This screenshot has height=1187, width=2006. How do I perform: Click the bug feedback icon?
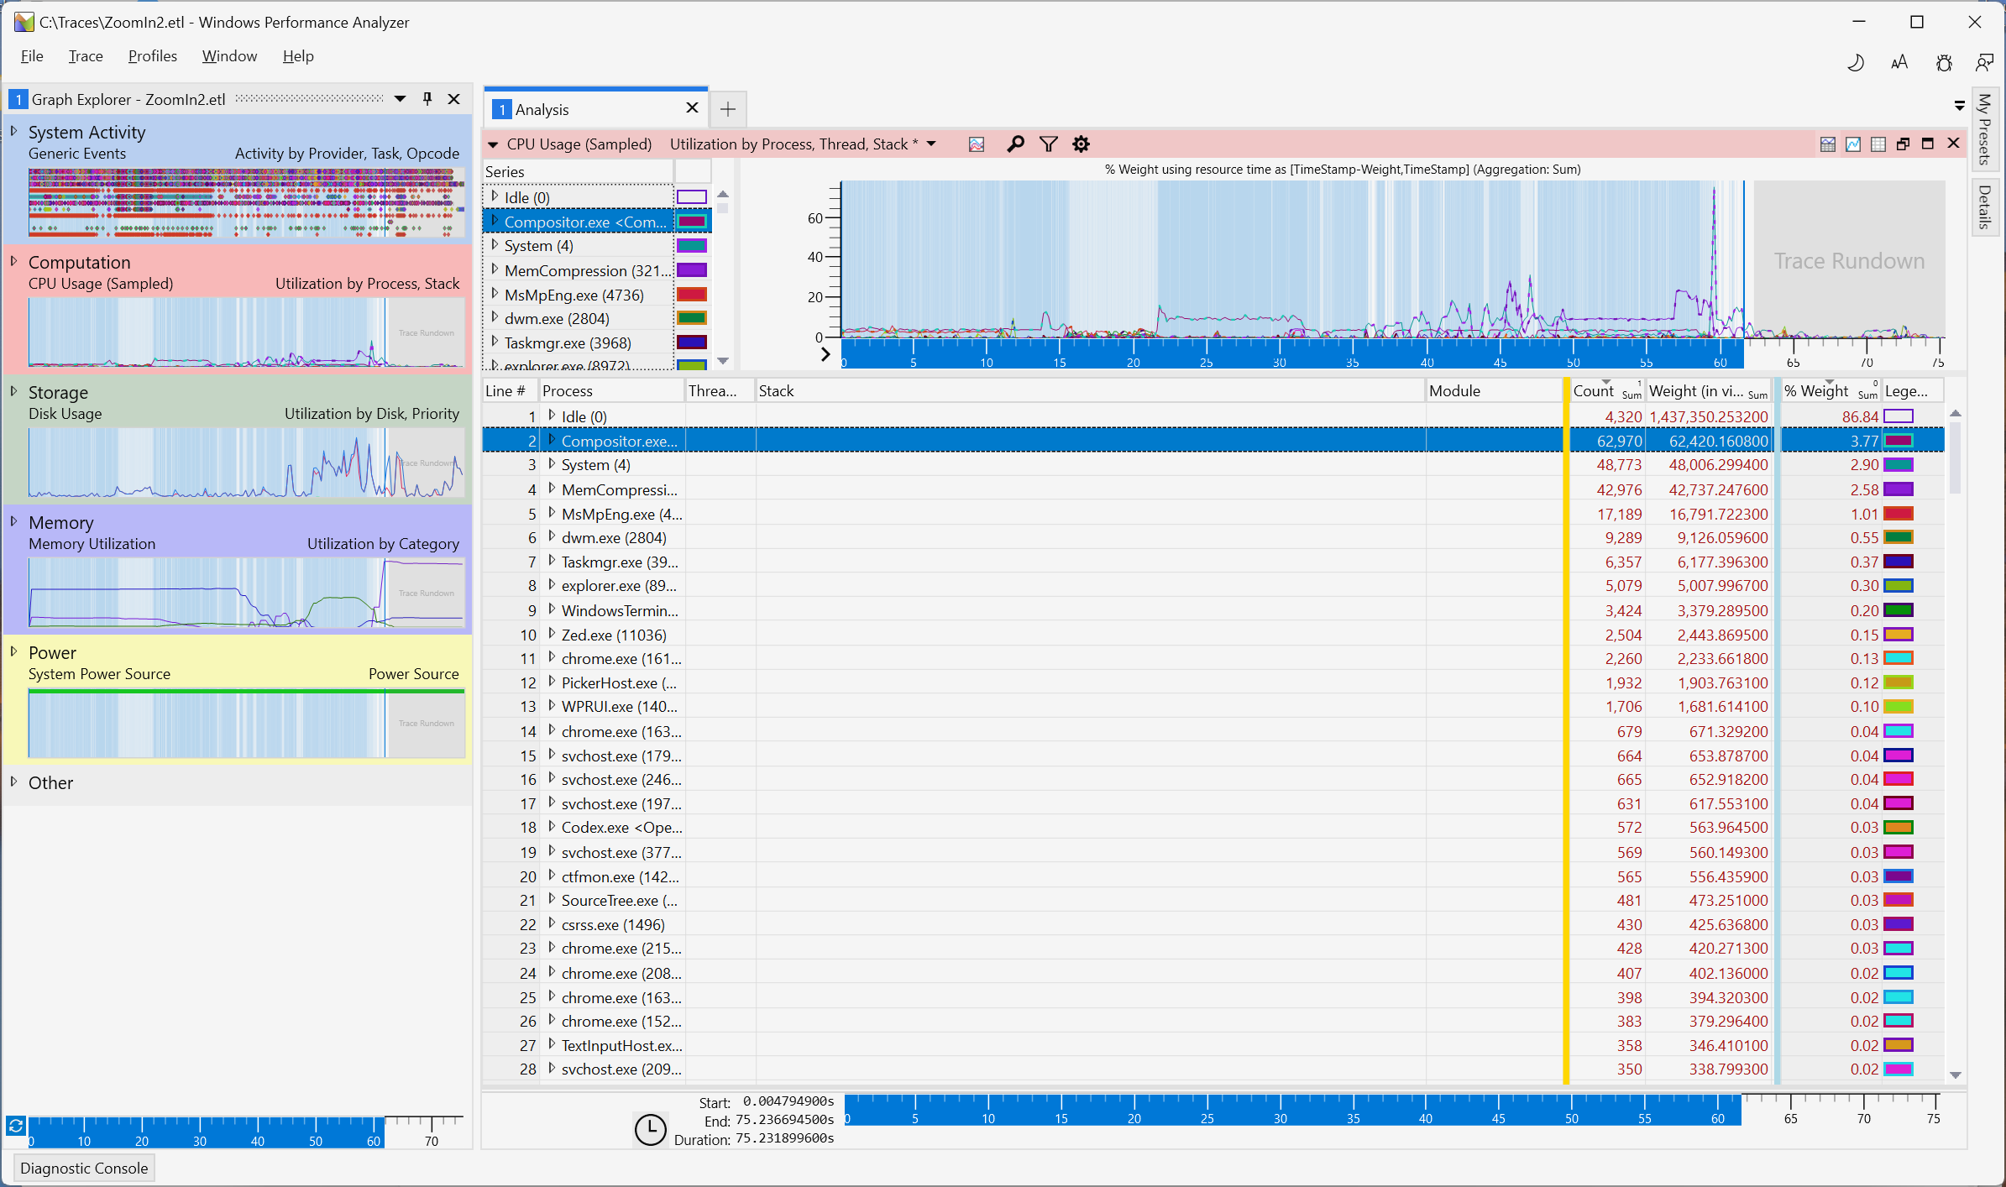[x=1944, y=63]
